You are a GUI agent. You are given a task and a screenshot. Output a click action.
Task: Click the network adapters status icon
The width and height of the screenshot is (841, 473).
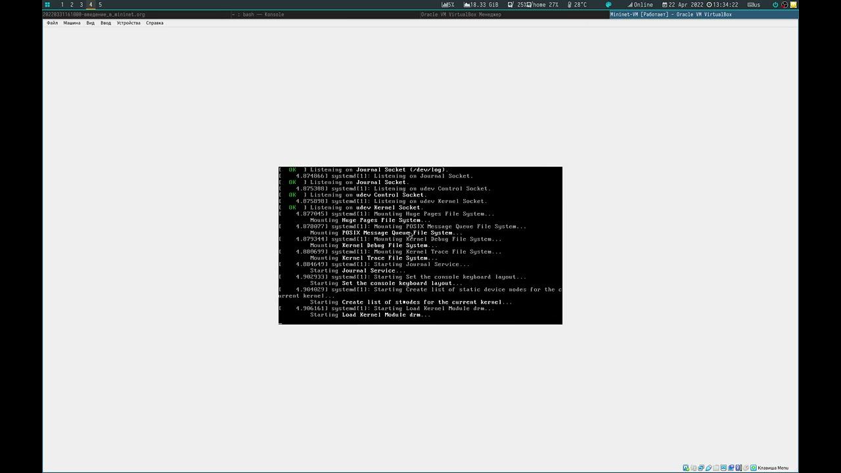pyautogui.click(x=701, y=468)
